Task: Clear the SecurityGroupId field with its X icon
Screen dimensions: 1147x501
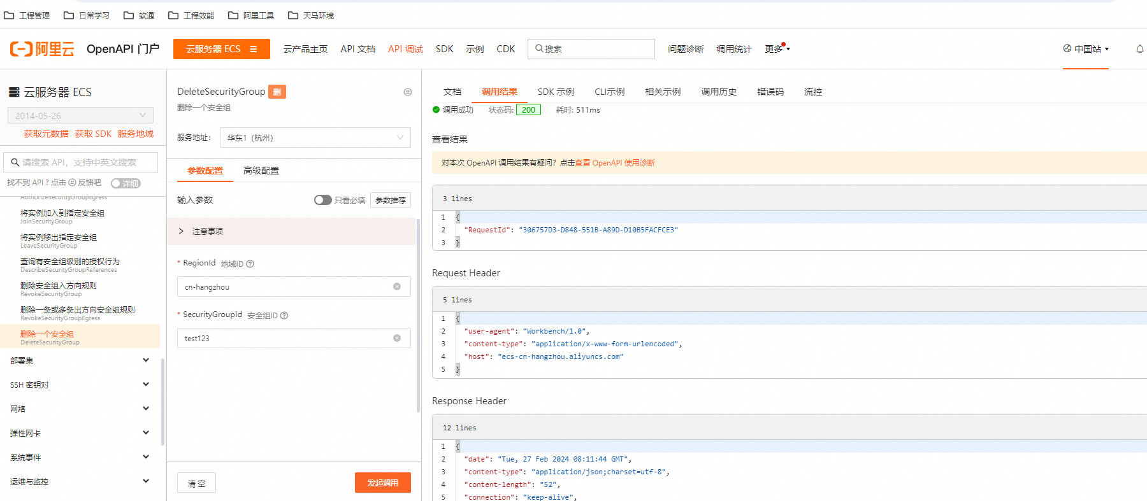Action: (397, 338)
